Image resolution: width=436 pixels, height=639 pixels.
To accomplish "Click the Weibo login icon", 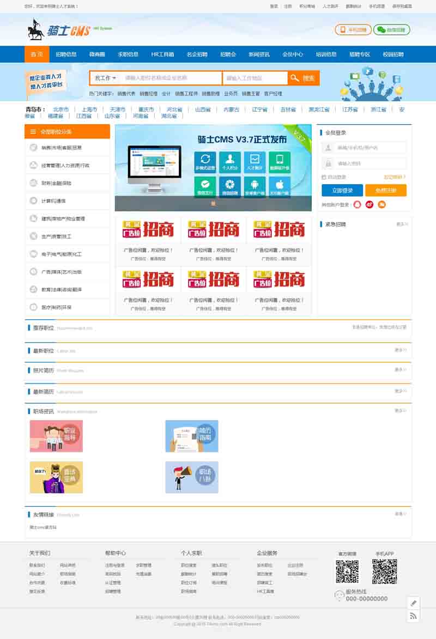I will click(370, 204).
